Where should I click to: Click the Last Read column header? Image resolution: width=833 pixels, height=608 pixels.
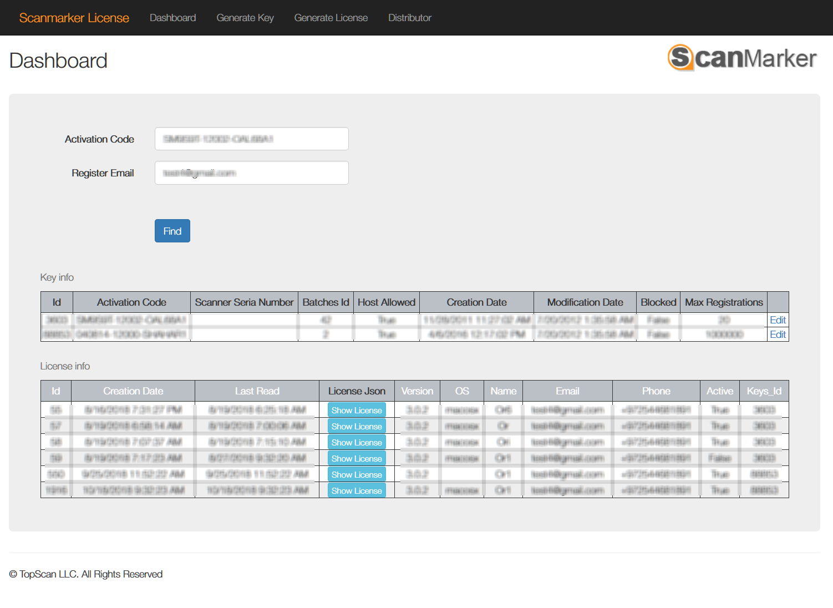[257, 391]
